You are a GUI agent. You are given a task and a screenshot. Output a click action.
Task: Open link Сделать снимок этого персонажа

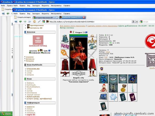pos(102,26)
